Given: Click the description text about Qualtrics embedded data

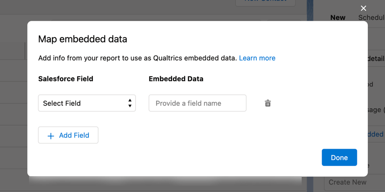Looking at the screenshot, I should [x=137, y=58].
